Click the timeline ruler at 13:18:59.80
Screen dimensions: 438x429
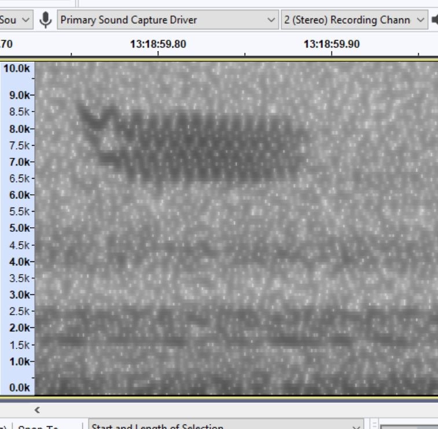pos(158,43)
